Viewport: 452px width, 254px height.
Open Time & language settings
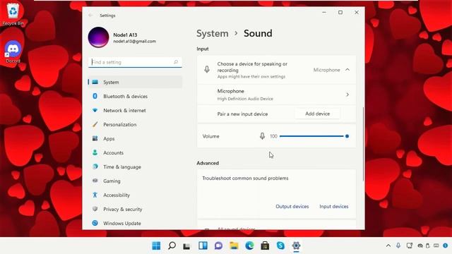pos(135,167)
